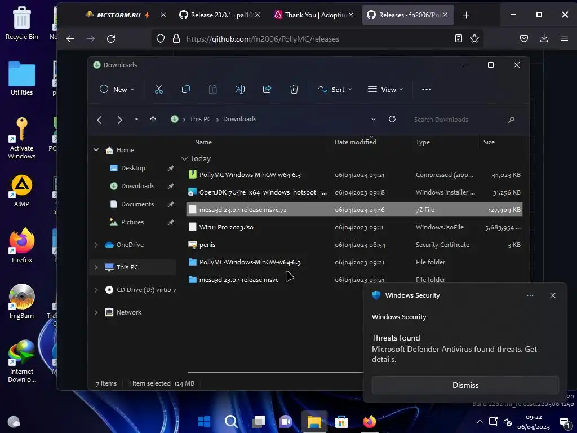Select Documents in the navigation pane
Viewport: 577px width, 433px height.
137,204
